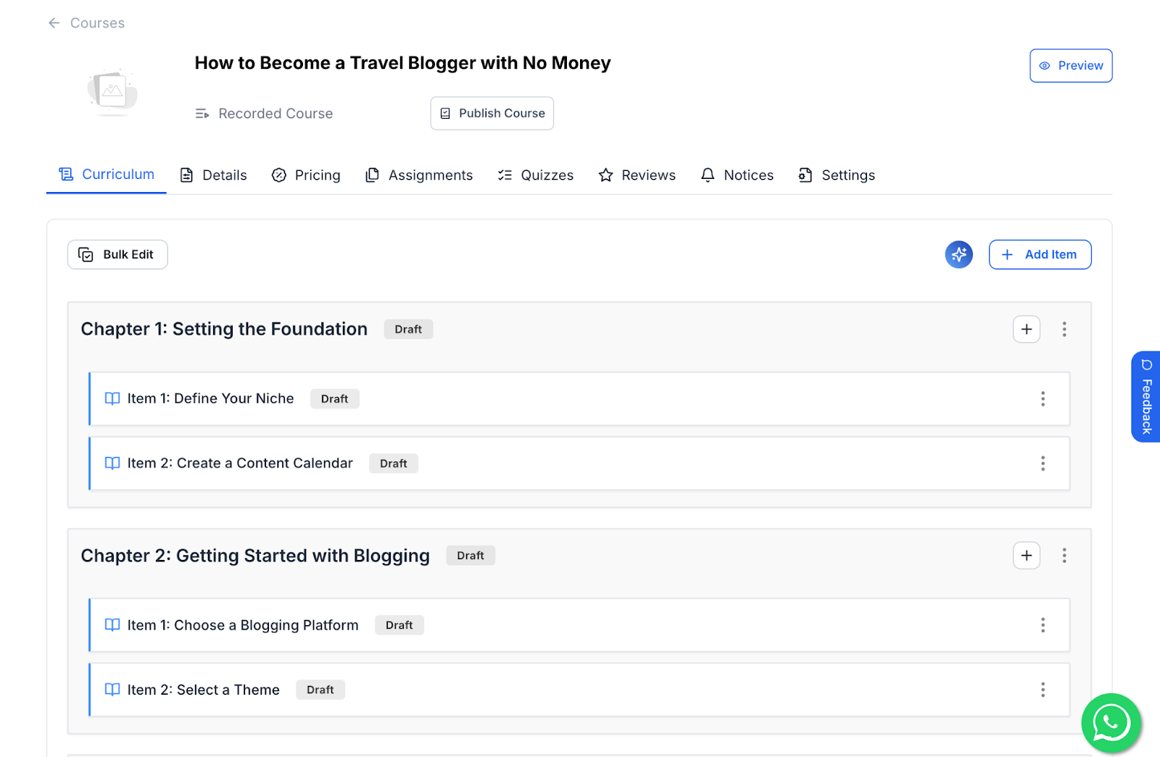Add item to Chapter 2 with plus icon
The width and height of the screenshot is (1160, 757).
(1026, 556)
